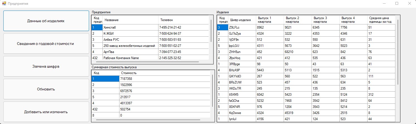Select product code "2fpxHoq"
Image resolution: width=416 pixels, height=124 pixels.
[242, 58]
